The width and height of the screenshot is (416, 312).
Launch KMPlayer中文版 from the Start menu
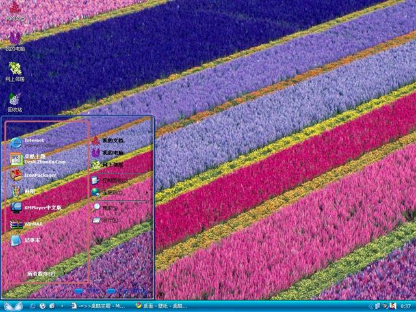[36, 207]
